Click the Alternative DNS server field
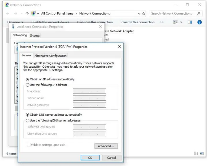 pos(89,134)
